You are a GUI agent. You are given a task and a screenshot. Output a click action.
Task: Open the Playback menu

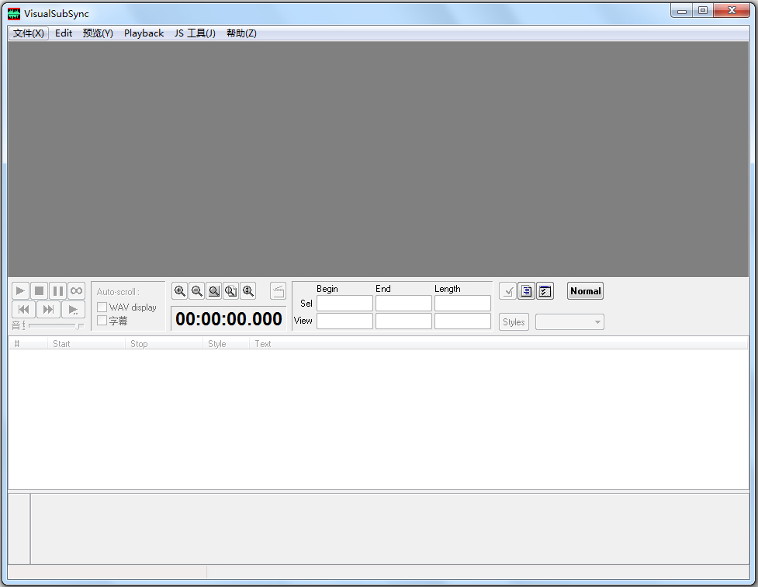tap(144, 33)
